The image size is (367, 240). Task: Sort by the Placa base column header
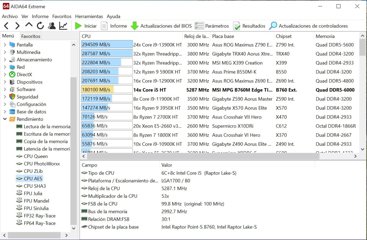(242, 36)
